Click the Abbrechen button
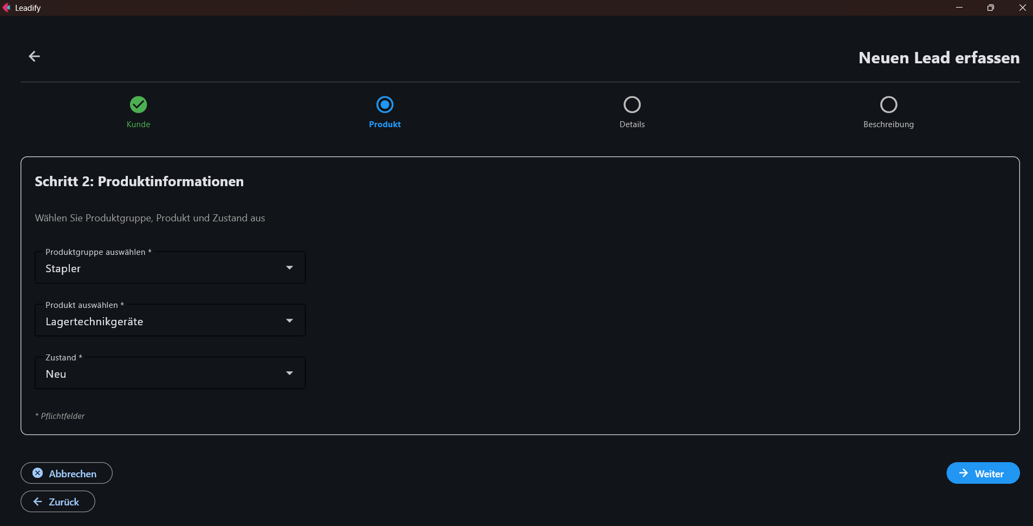The height and width of the screenshot is (526, 1033). tap(67, 473)
